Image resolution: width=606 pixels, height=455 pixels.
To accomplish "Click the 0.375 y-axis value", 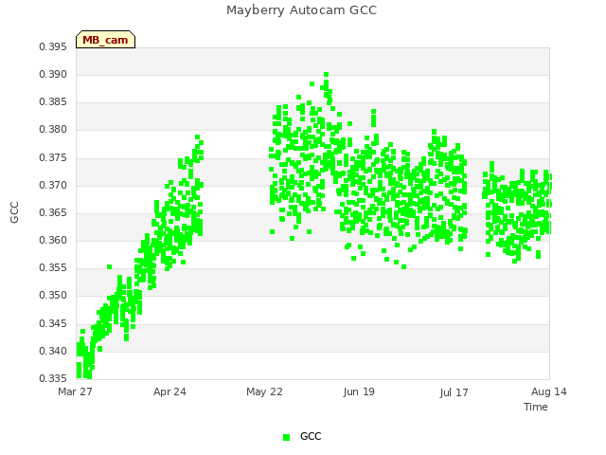I will [53, 158].
